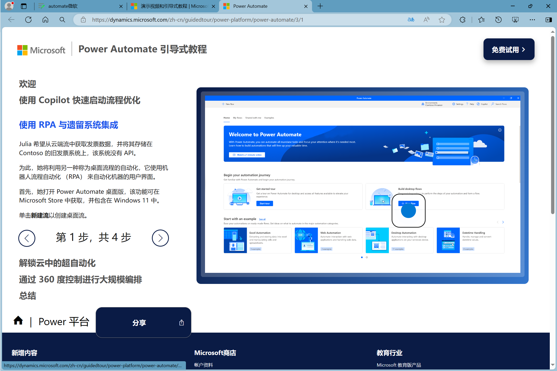Screen dimensions: 557x371
Task: Open the Microsoft logo link
Action: (41, 50)
